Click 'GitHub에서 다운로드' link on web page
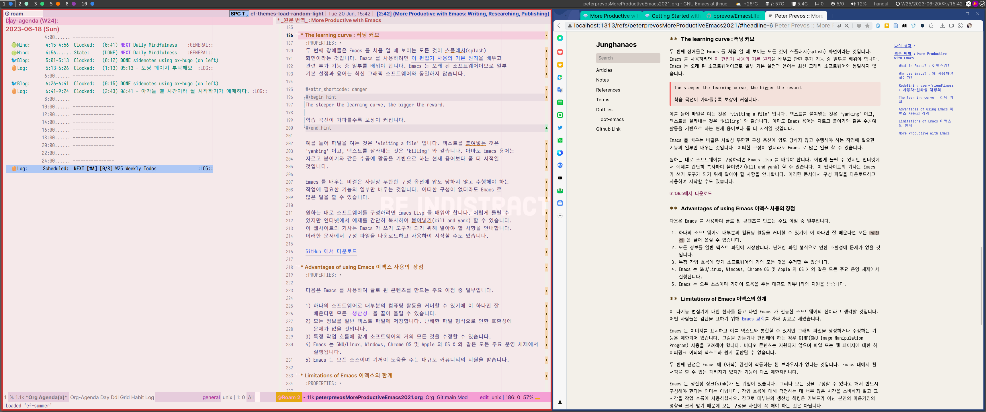The image size is (986, 412). 690,193
